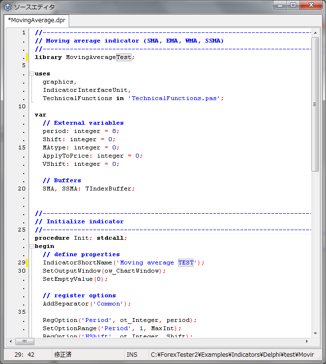This screenshot has width=326, height=364.
Task: Click the '// register options' comment
Action: (79, 295)
